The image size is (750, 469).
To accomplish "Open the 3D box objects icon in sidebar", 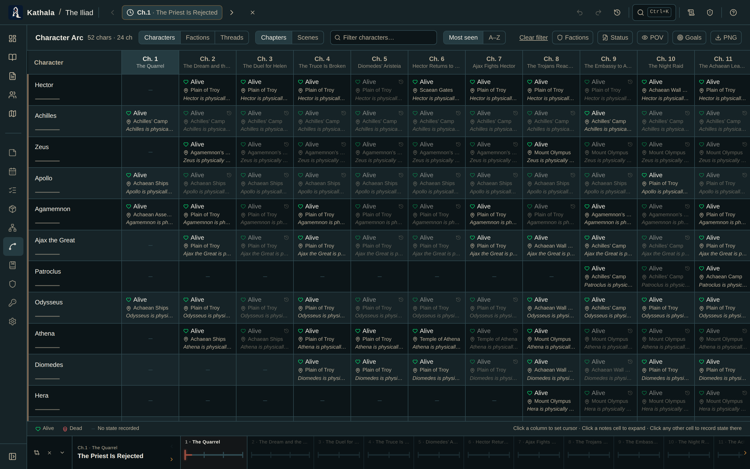I will tap(12, 209).
